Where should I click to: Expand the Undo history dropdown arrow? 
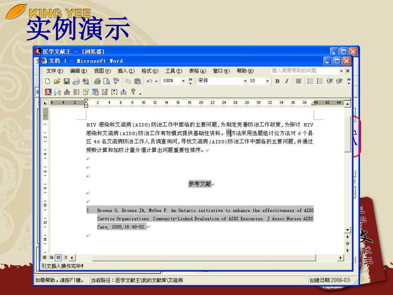[x=156, y=81]
